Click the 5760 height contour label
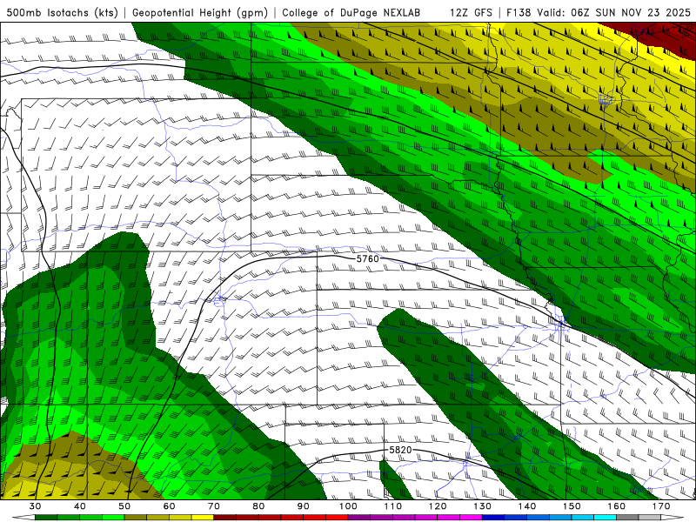The height and width of the screenshot is (522, 696). (367, 258)
